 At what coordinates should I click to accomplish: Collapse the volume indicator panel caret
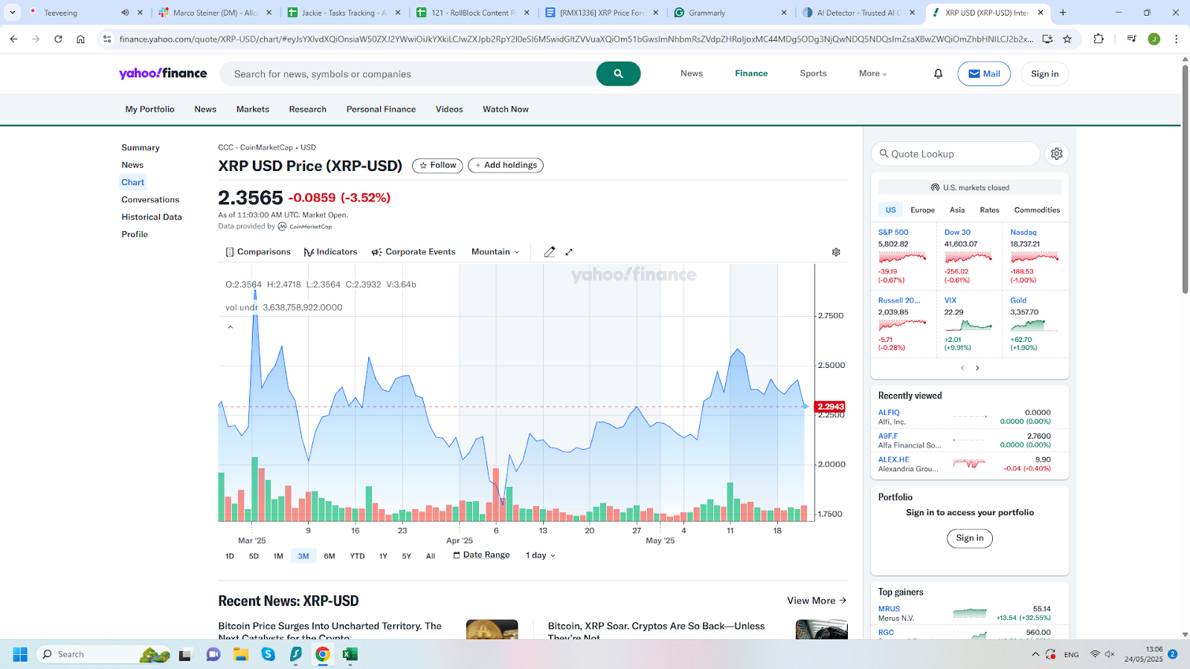(x=231, y=327)
